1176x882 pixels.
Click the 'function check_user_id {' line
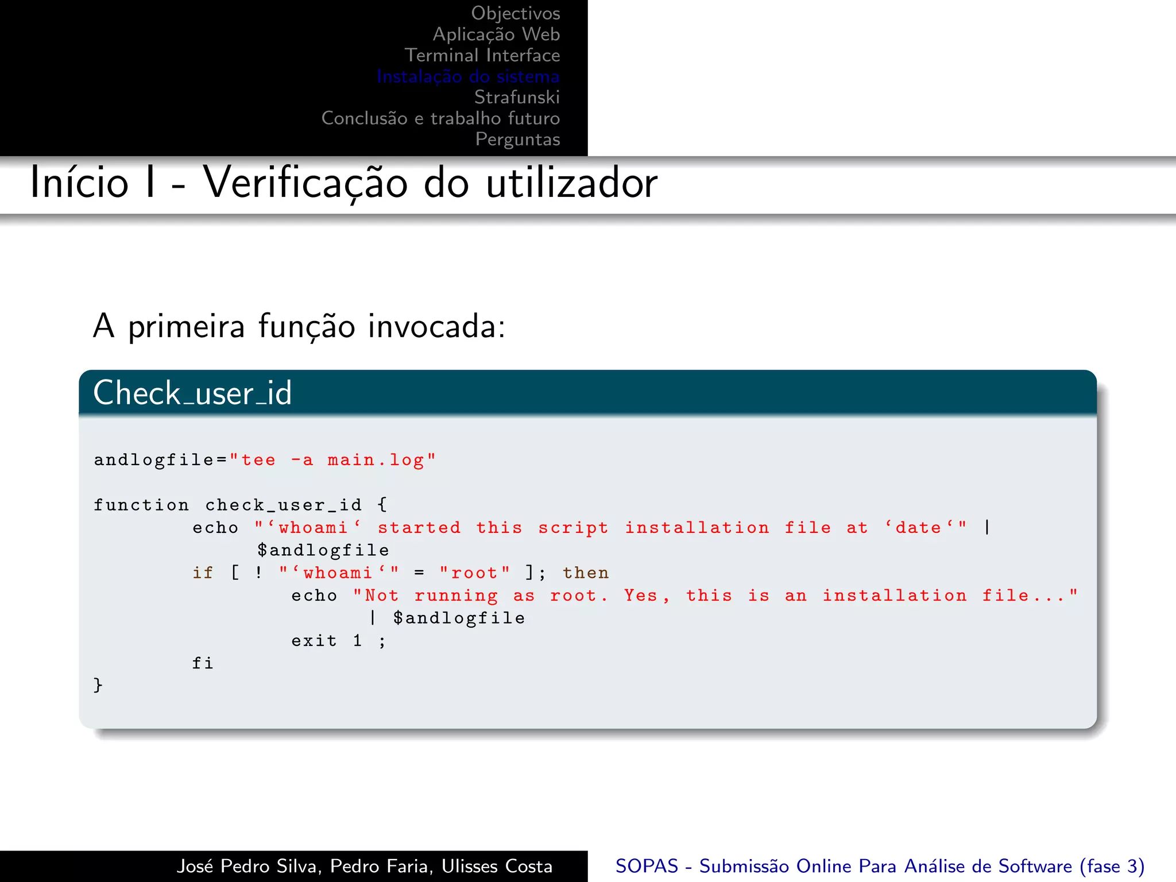241,505
